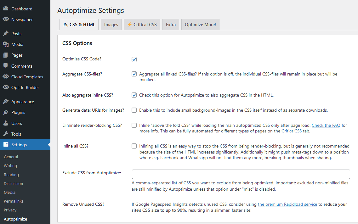The height and width of the screenshot is (224, 358).
Task: Open Reading settings submenu
Action: point(11,175)
